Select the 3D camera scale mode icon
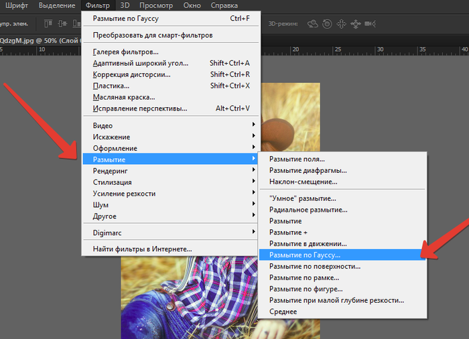Screen dimensions: 469x339 tap(370, 23)
